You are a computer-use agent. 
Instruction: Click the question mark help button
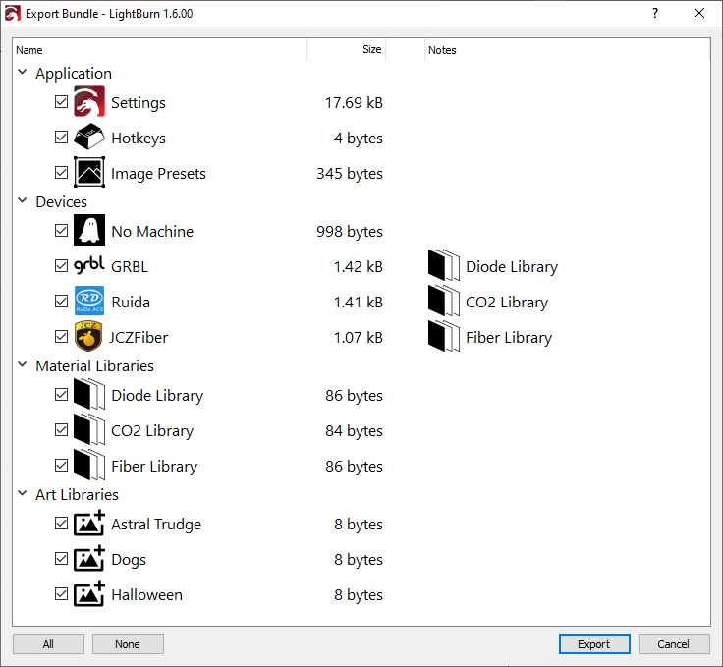coord(655,14)
